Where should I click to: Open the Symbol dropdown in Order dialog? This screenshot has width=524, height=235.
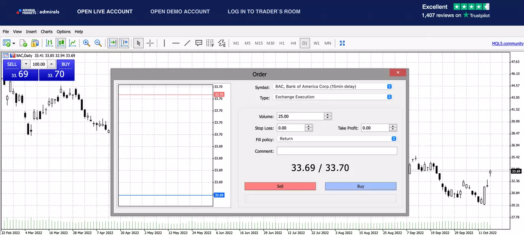333,86
